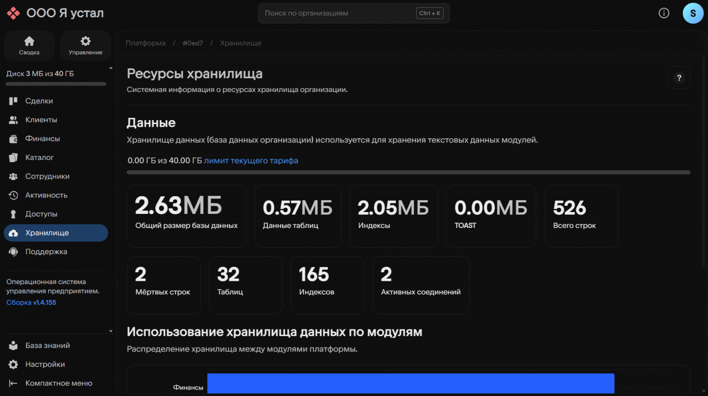The height and width of the screenshot is (396, 708).
Task: Click the Сотрудники group icon
Action: (x=13, y=176)
